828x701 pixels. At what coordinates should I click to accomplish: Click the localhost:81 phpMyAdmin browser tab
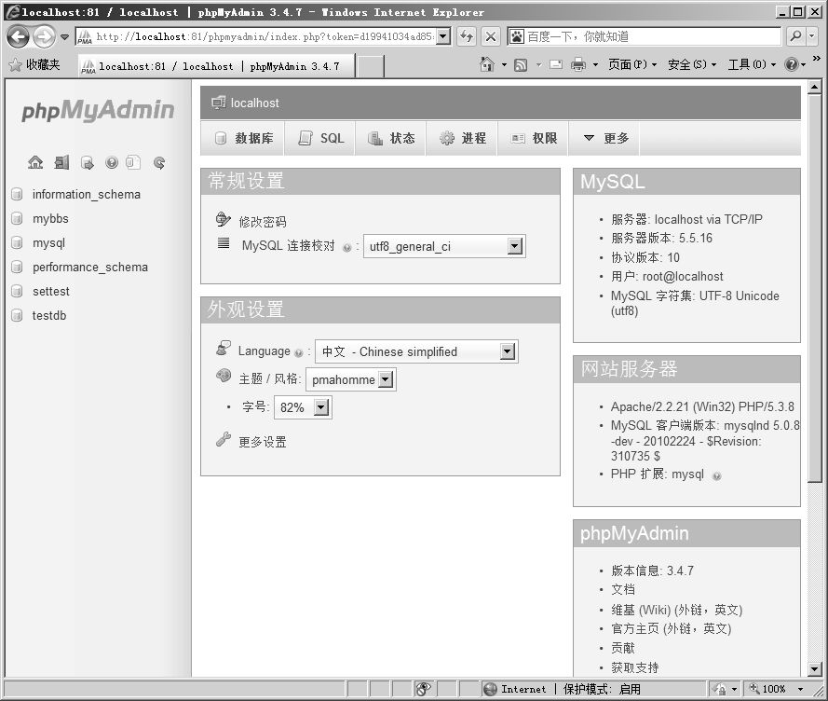pyautogui.click(x=216, y=66)
